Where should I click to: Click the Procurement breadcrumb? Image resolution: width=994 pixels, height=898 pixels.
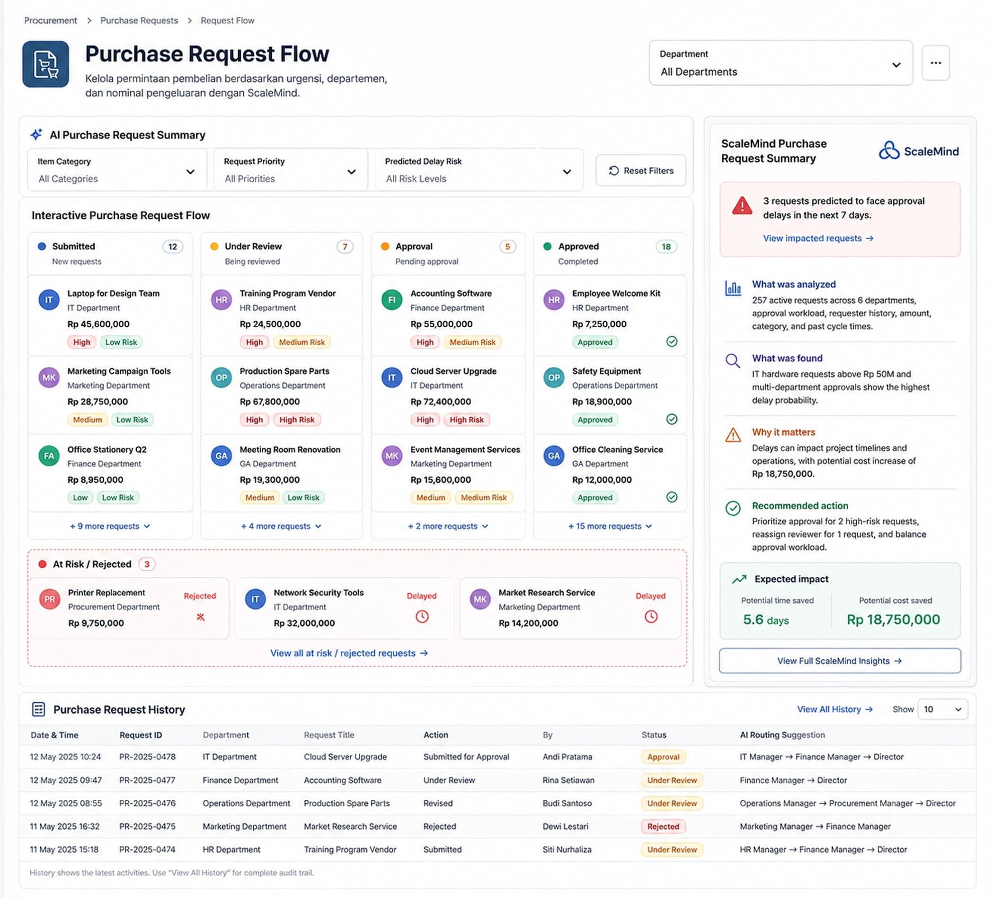click(51, 20)
